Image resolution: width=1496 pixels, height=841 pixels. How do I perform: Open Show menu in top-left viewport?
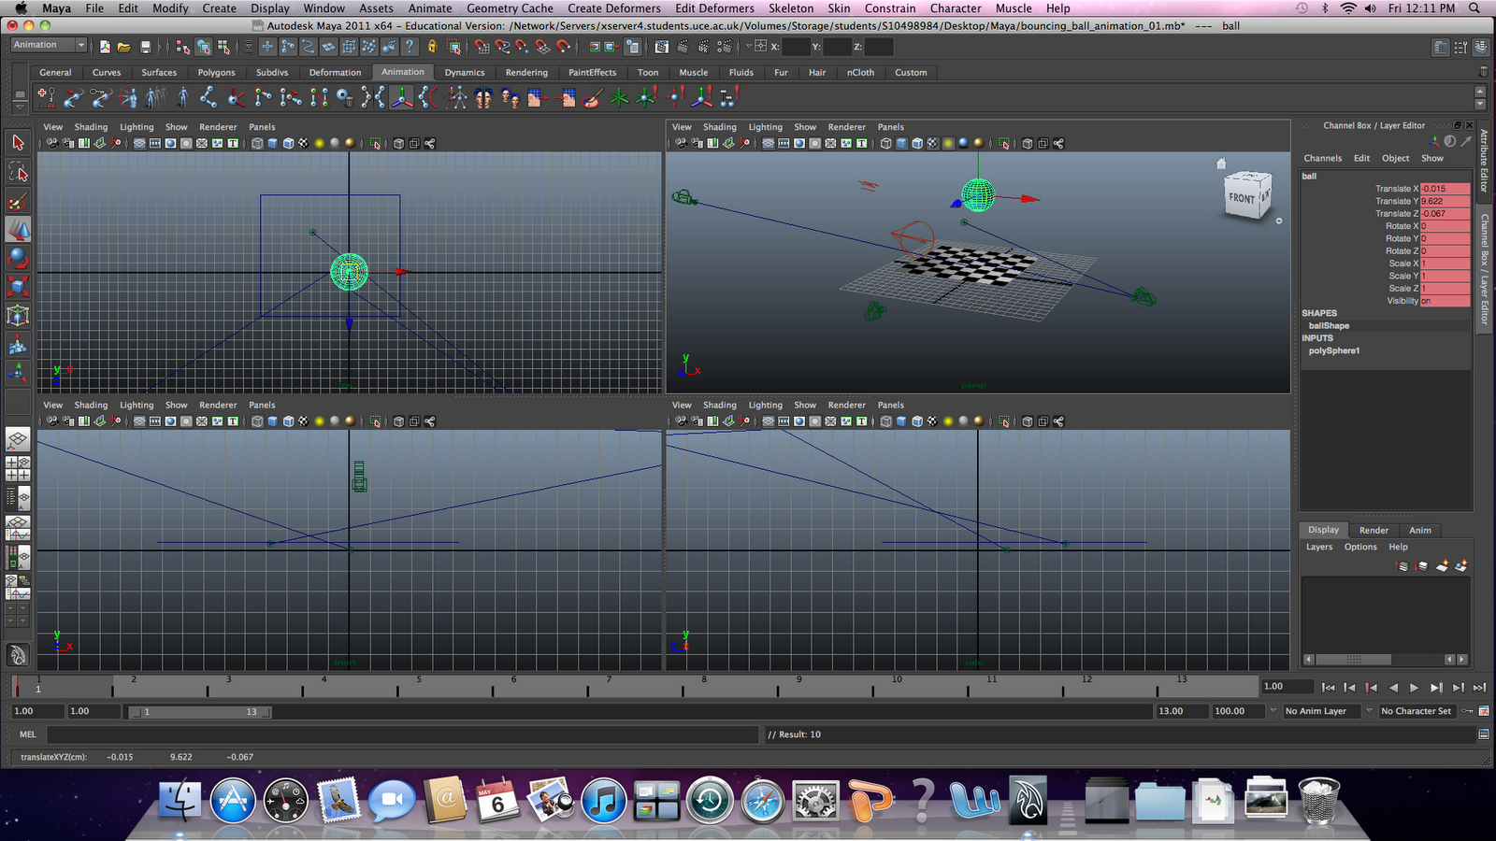coord(177,127)
